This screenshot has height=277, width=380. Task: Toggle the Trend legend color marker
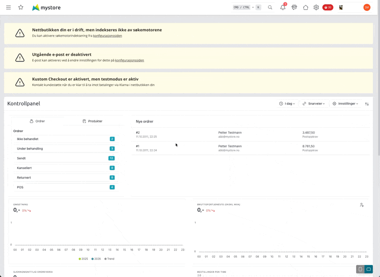(x=105, y=259)
